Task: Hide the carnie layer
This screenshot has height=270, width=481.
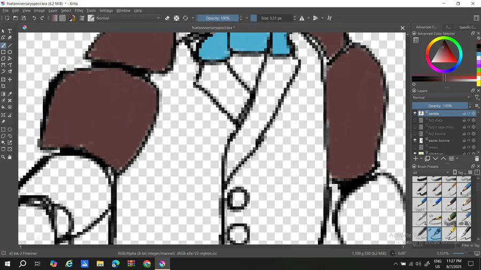Action: (415, 113)
